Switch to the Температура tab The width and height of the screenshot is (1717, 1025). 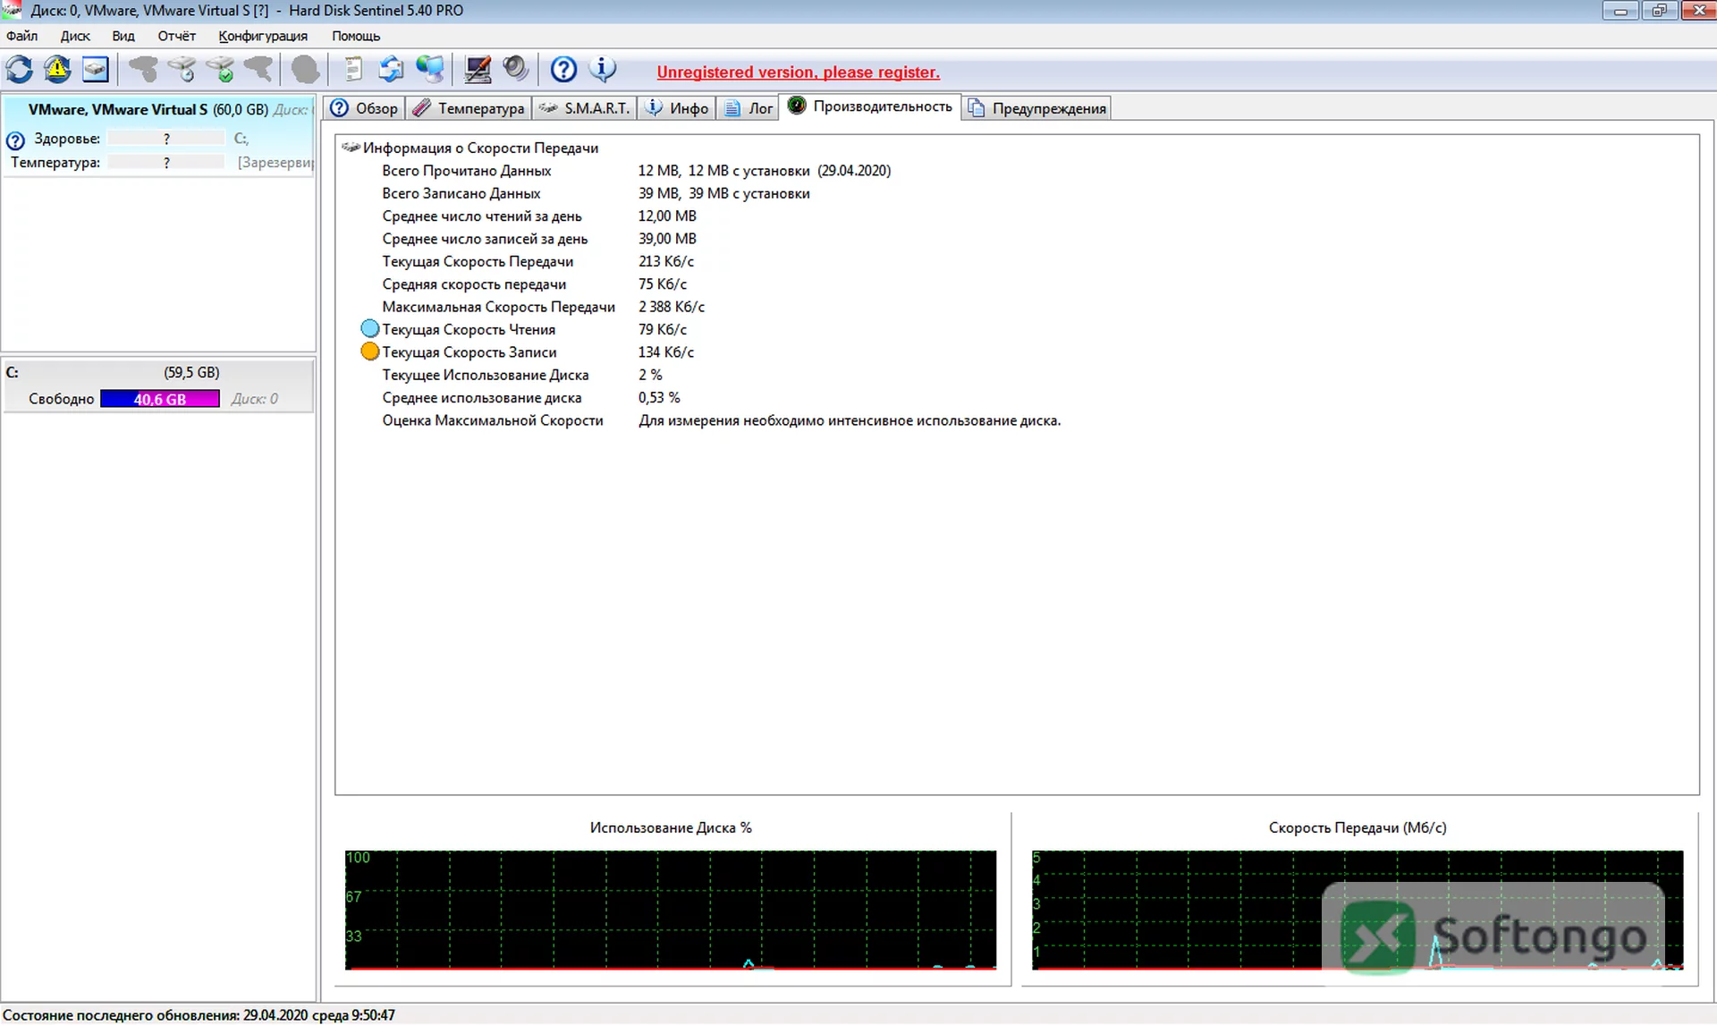(469, 108)
